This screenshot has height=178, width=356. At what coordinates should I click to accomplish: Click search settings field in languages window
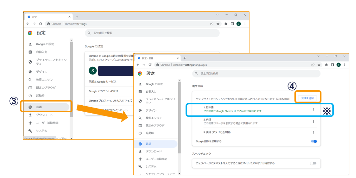click(x=256, y=73)
